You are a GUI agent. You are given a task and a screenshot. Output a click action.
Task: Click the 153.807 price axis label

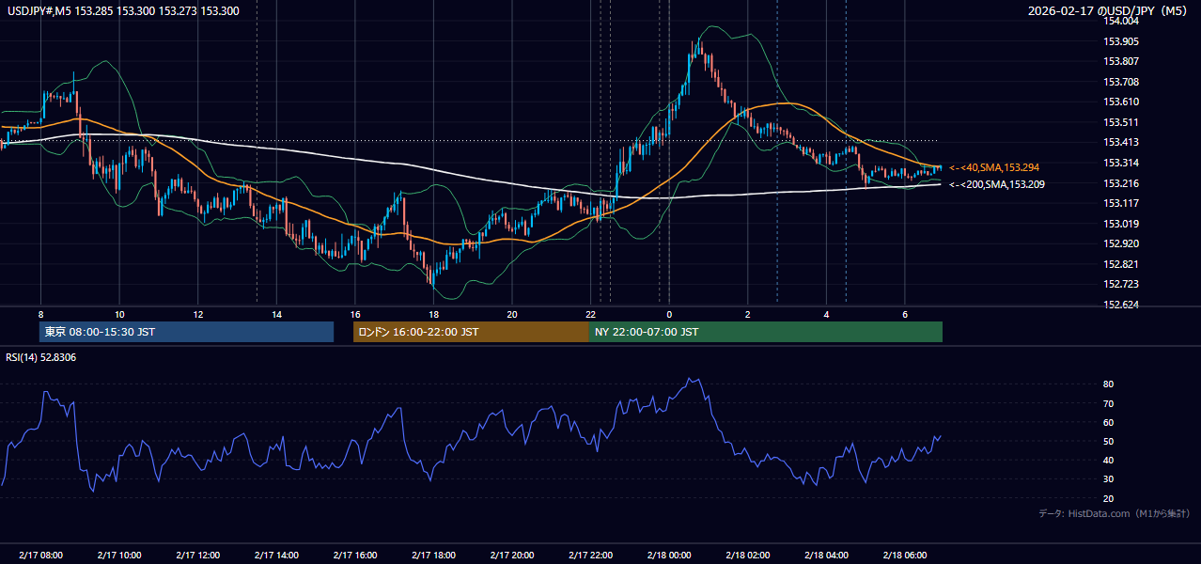click(1121, 61)
